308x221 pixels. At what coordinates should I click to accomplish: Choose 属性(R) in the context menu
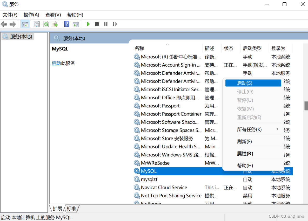253,154
